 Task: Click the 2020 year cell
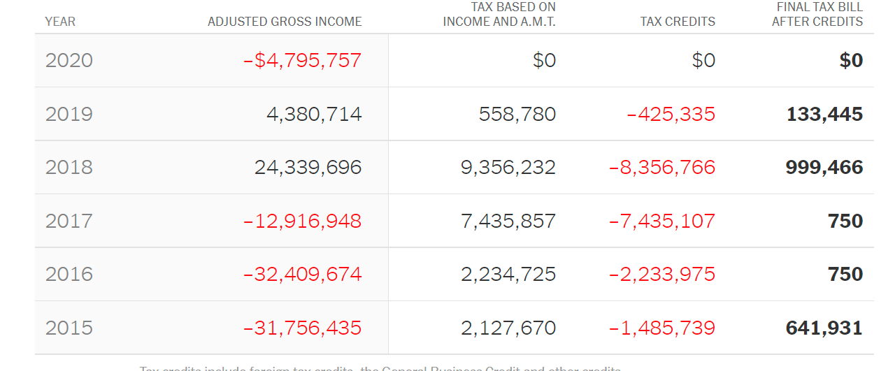(69, 60)
